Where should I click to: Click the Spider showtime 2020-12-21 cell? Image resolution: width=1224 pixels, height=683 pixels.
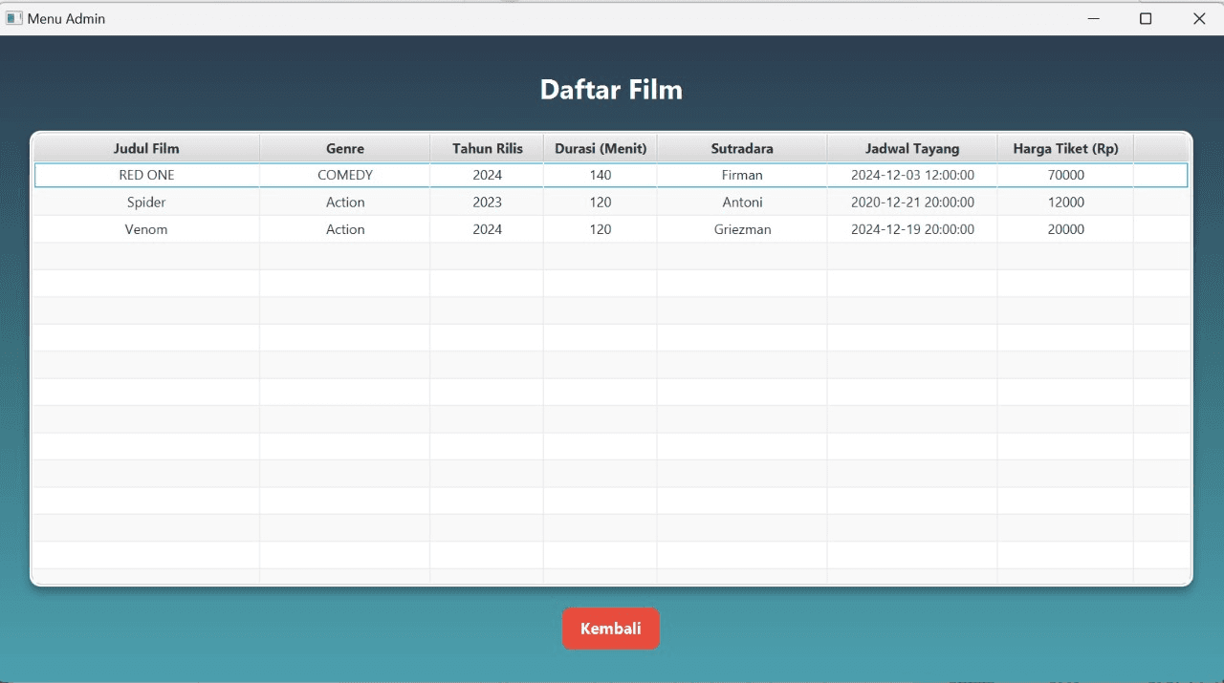point(912,202)
